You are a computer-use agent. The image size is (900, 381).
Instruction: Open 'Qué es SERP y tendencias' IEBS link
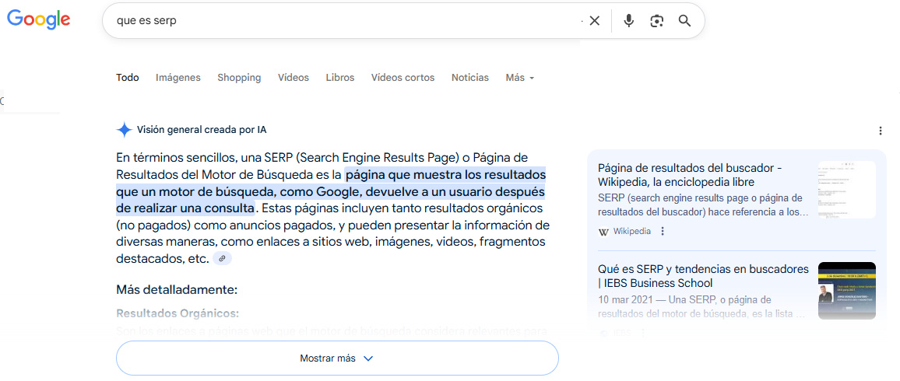(x=703, y=276)
